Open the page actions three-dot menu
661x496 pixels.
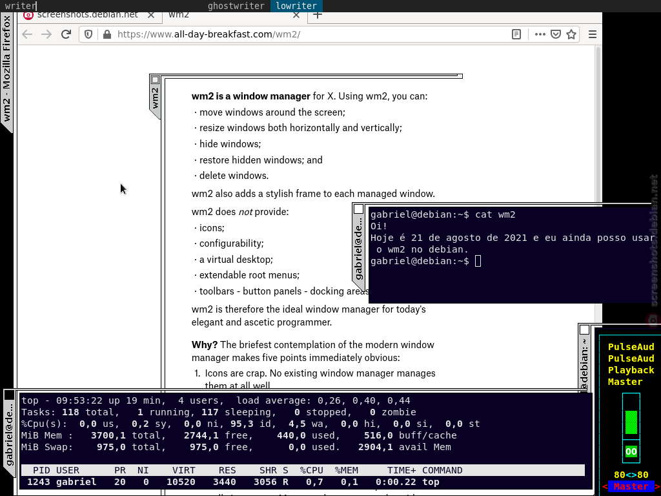540,34
